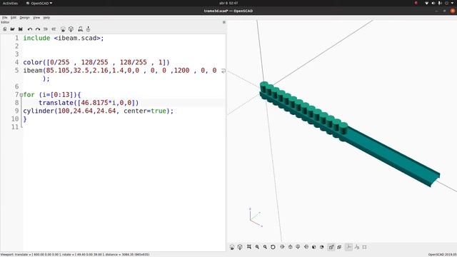Click the translate statement on line 8
Screen dimensions: 457x257
[89, 103]
